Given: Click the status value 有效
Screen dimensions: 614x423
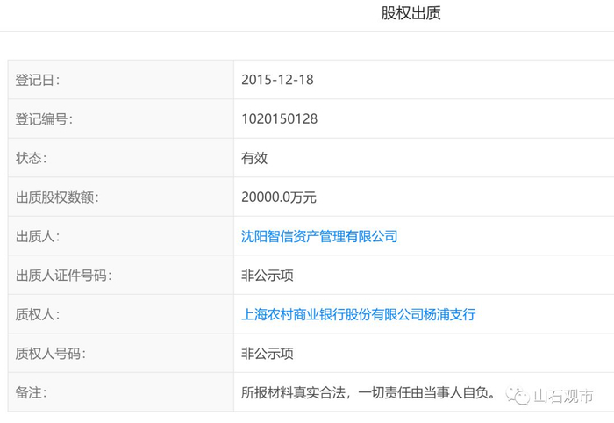Looking at the screenshot, I should click(x=254, y=158).
